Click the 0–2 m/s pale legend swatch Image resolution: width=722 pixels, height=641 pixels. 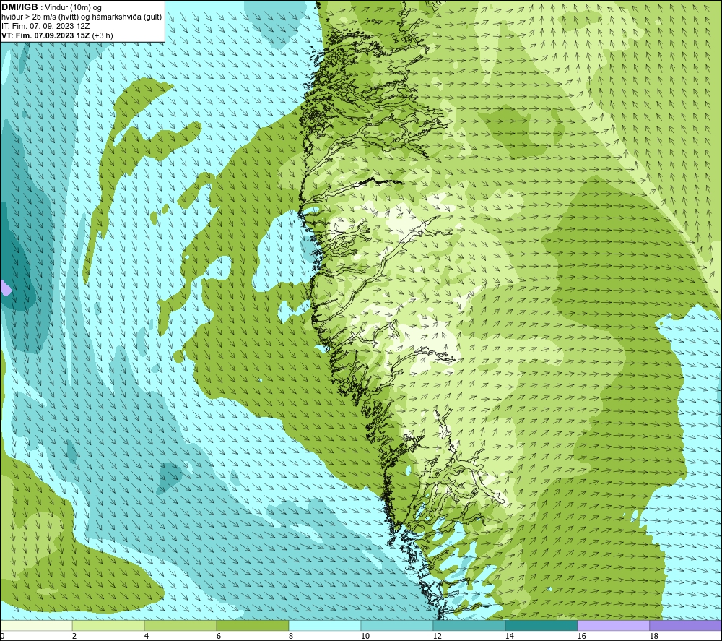pos(36,625)
